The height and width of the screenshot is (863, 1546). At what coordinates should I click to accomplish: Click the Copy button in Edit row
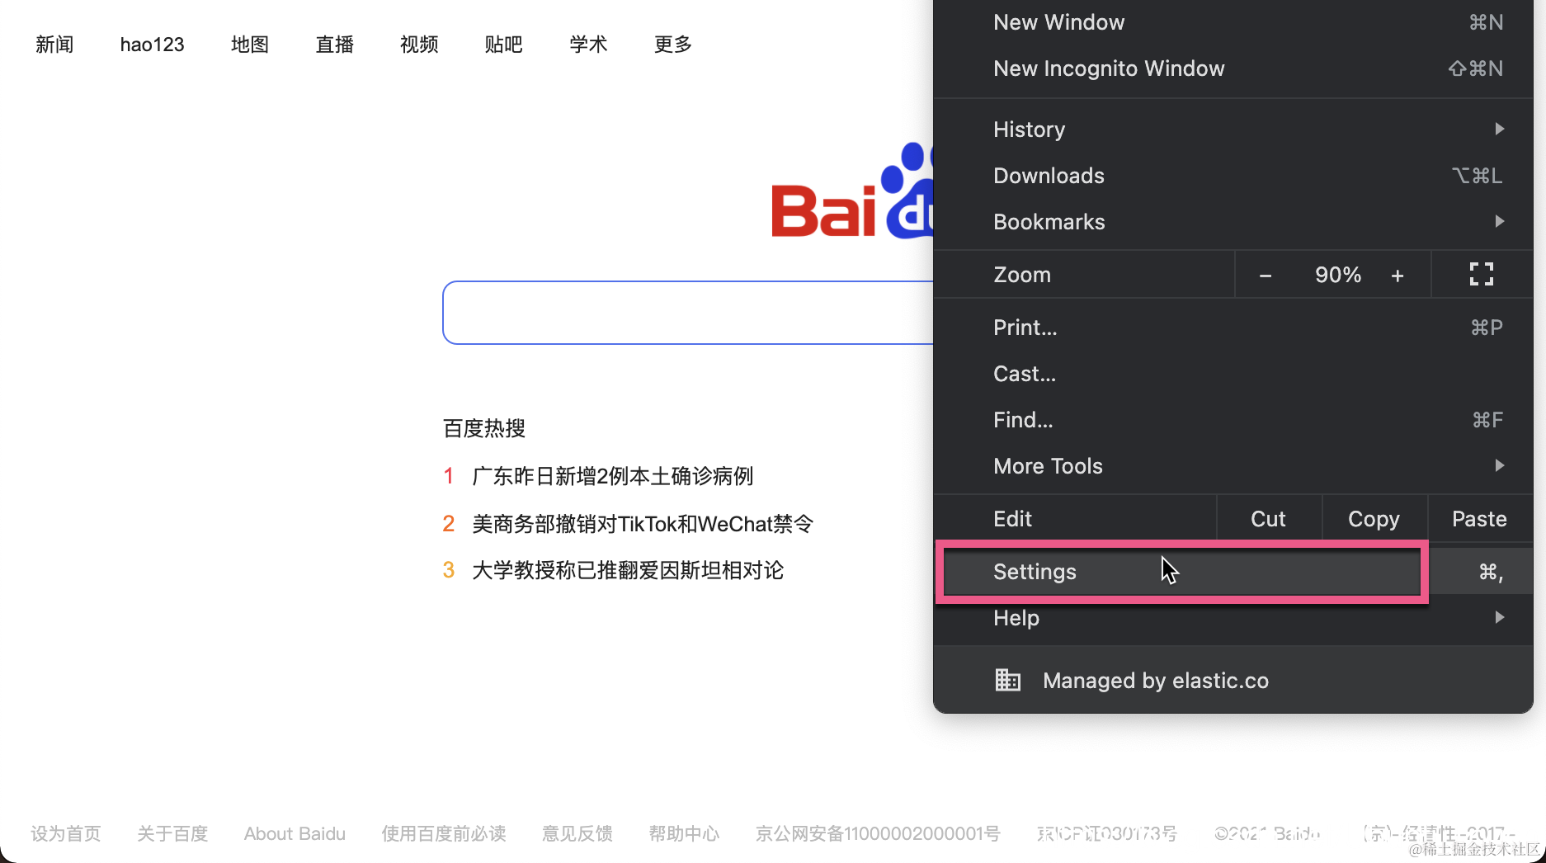pos(1374,519)
